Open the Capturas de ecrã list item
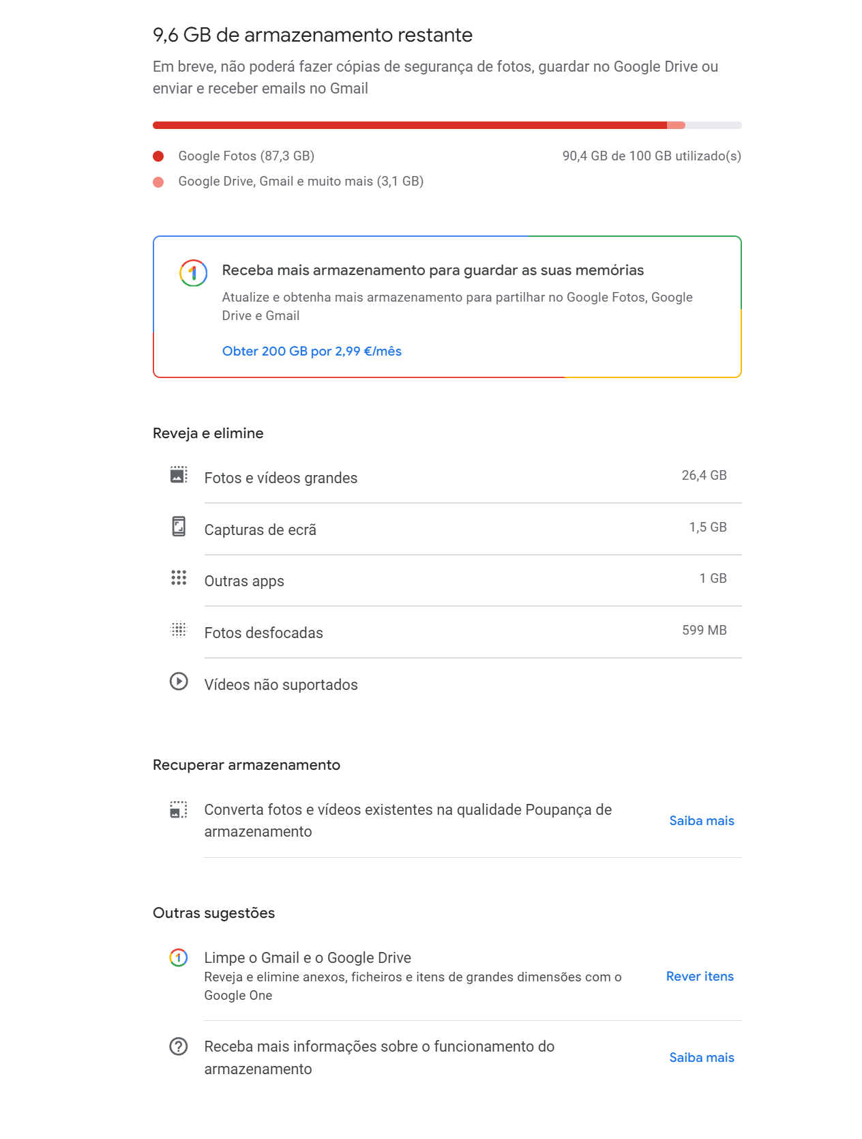The width and height of the screenshot is (862, 1139). click(447, 530)
